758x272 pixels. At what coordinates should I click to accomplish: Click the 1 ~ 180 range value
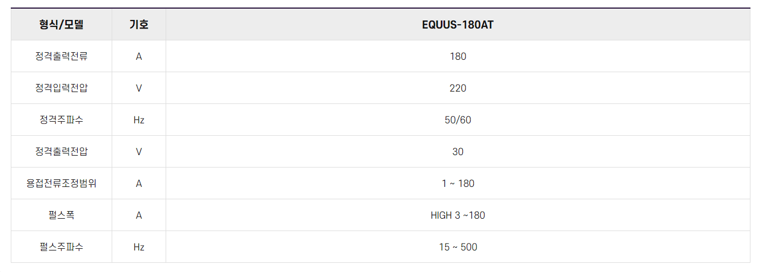point(457,183)
